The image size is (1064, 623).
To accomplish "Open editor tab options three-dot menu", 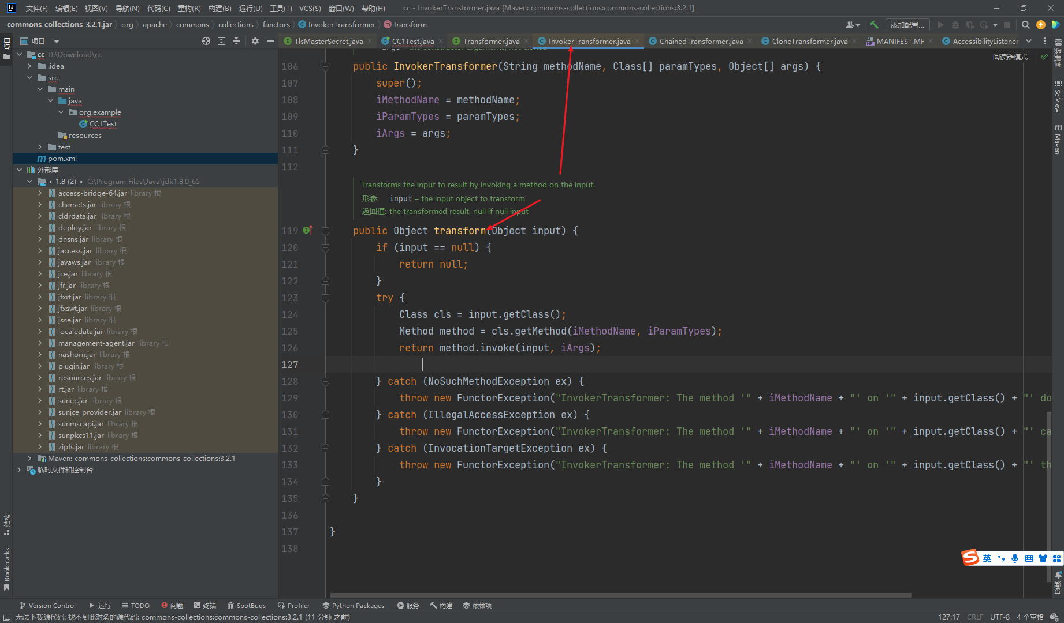I will pos(1045,41).
